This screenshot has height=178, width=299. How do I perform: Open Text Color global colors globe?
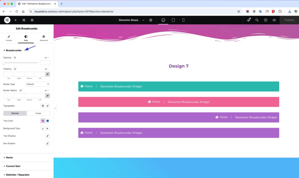pyautogui.click(x=43, y=121)
